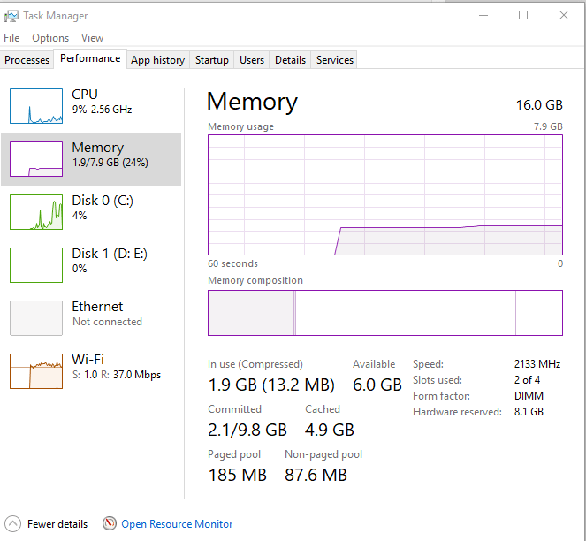Click the Resource Monitor icon

(x=110, y=524)
